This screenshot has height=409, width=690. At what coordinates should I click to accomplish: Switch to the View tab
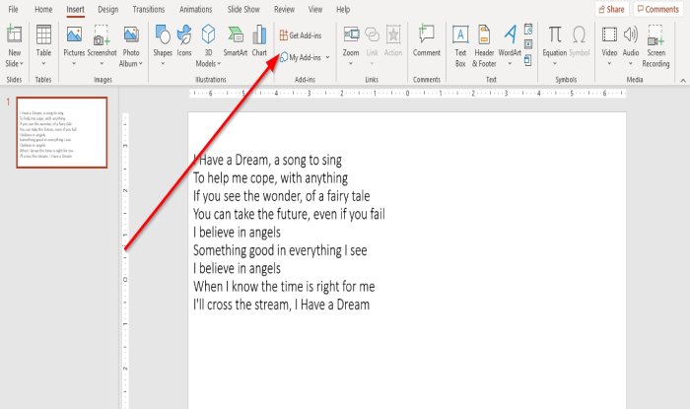[315, 9]
